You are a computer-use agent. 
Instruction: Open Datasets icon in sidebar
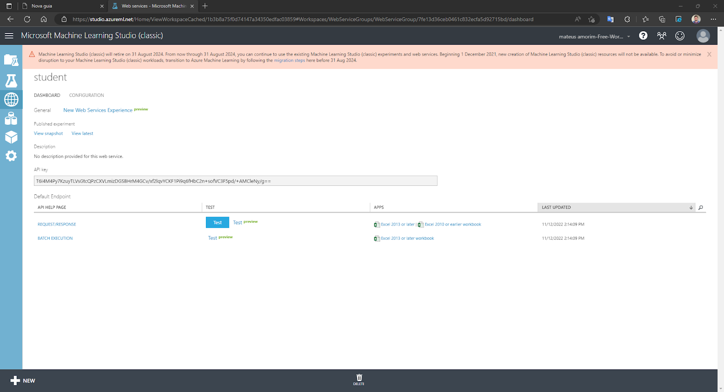click(11, 118)
